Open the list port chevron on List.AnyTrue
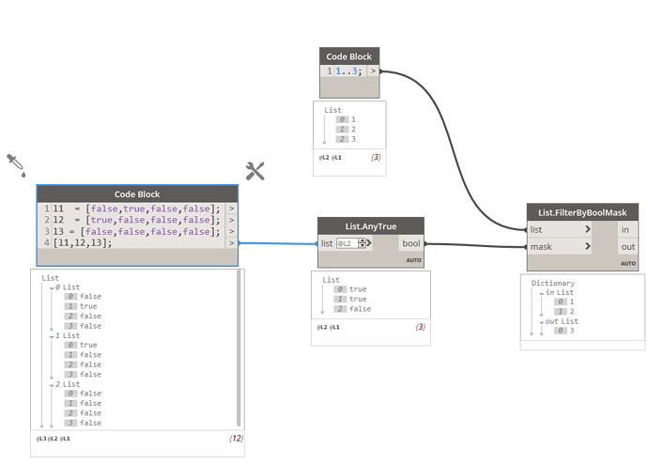Viewport: 648px width, 464px height. click(x=369, y=243)
